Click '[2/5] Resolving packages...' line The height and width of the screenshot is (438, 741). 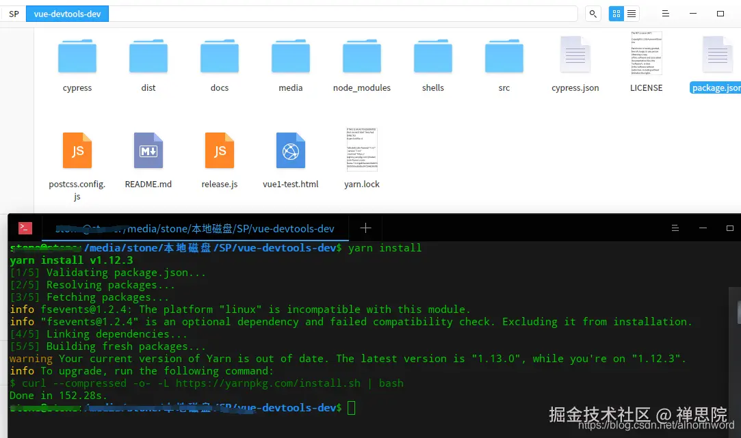point(92,285)
